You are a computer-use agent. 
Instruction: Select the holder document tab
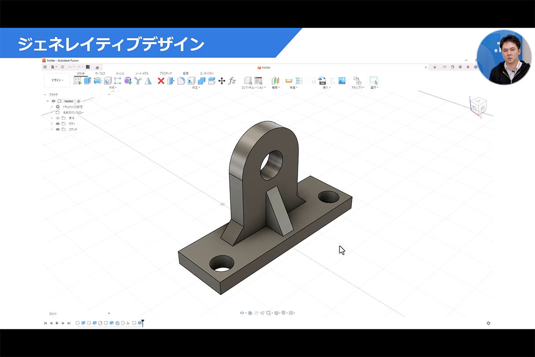264,67
